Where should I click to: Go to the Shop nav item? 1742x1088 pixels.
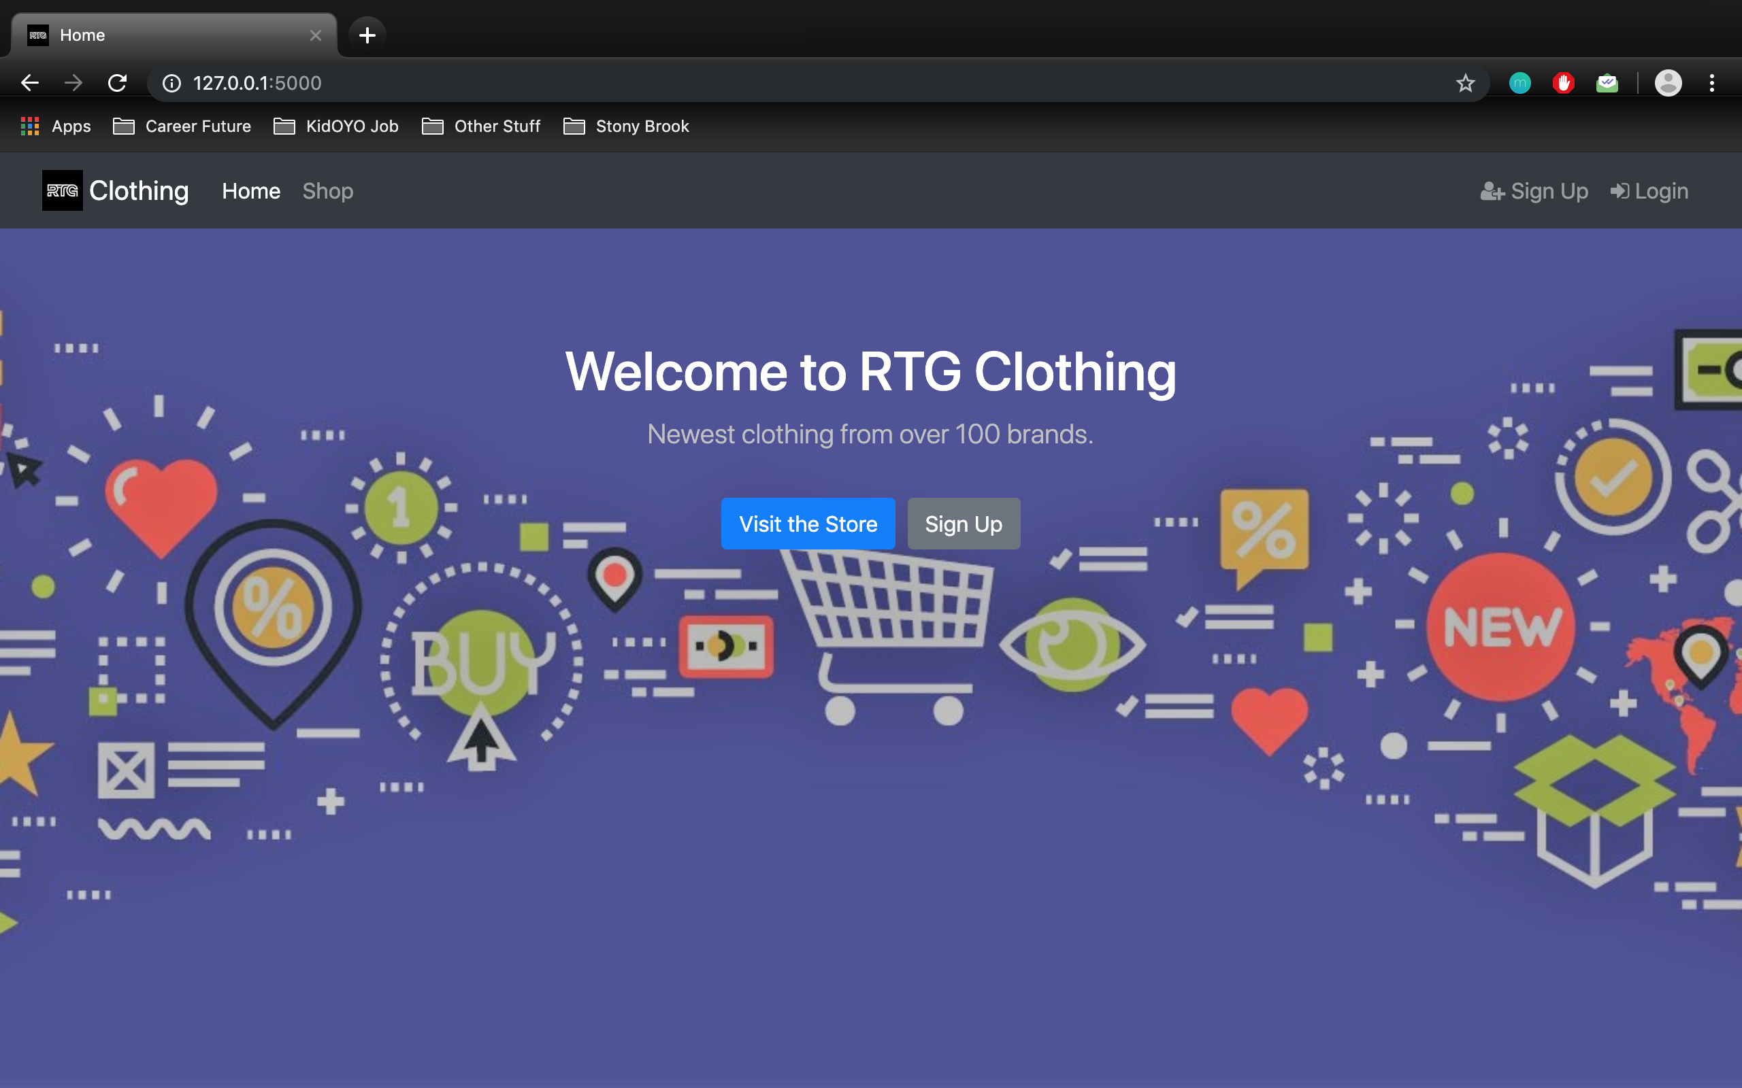tap(327, 191)
